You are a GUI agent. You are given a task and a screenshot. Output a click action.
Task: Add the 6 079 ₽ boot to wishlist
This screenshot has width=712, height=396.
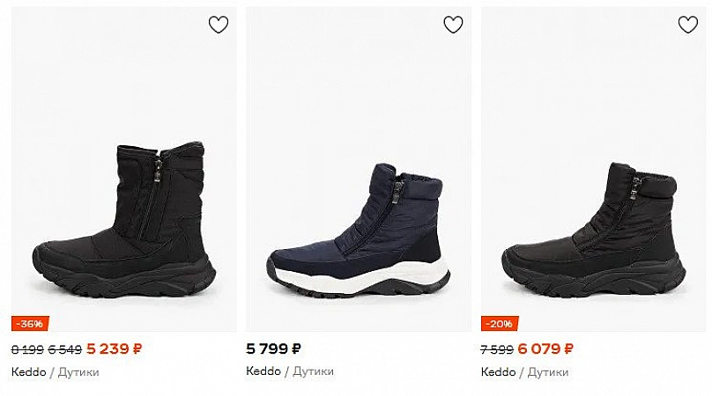[x=688, y=26]
